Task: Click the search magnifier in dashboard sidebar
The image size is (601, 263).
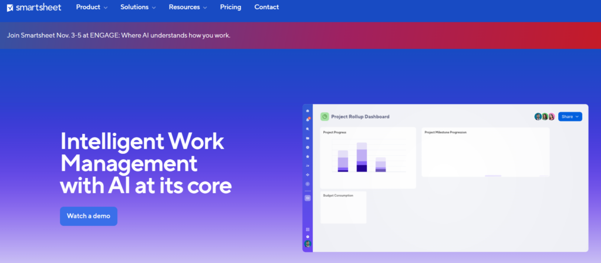Action: click(308, 129)
